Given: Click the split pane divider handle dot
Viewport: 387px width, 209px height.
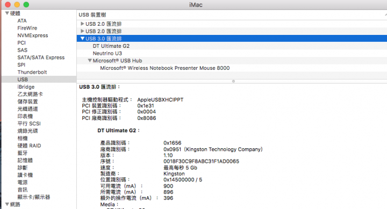Looking at the screenshot, I should tap(233, 81).
